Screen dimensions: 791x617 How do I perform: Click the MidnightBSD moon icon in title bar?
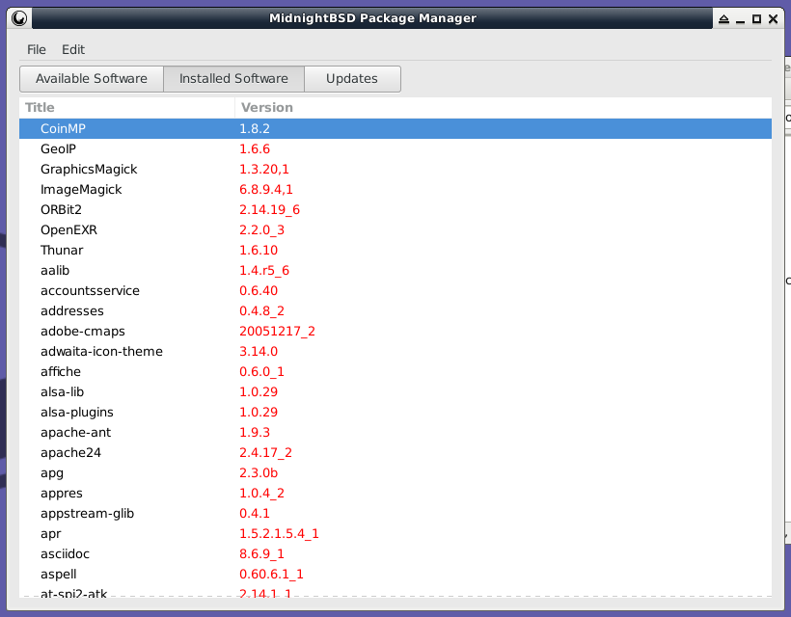pos(19,18)
